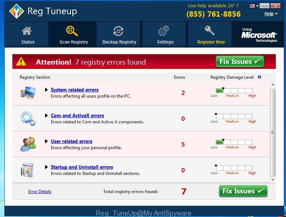The height and width of the screenshot is (217, 286).
Task: Switch to the Scan Registry tab
Action: coord(73,34)
